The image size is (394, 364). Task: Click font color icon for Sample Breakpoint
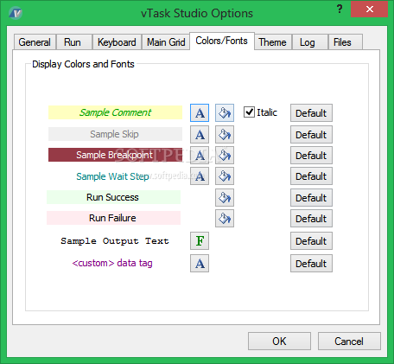[x=200, y=156]
